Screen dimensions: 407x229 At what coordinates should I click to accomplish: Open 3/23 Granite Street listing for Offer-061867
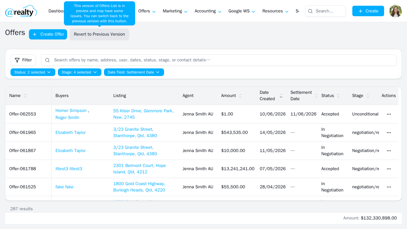point(135,151)
